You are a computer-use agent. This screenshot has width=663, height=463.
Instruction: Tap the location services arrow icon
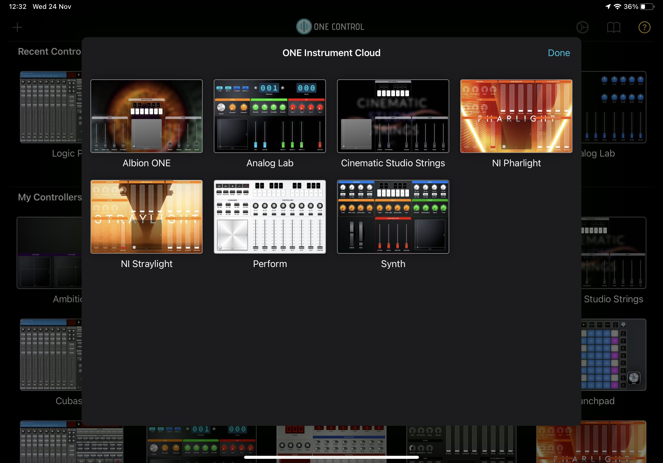608,6
